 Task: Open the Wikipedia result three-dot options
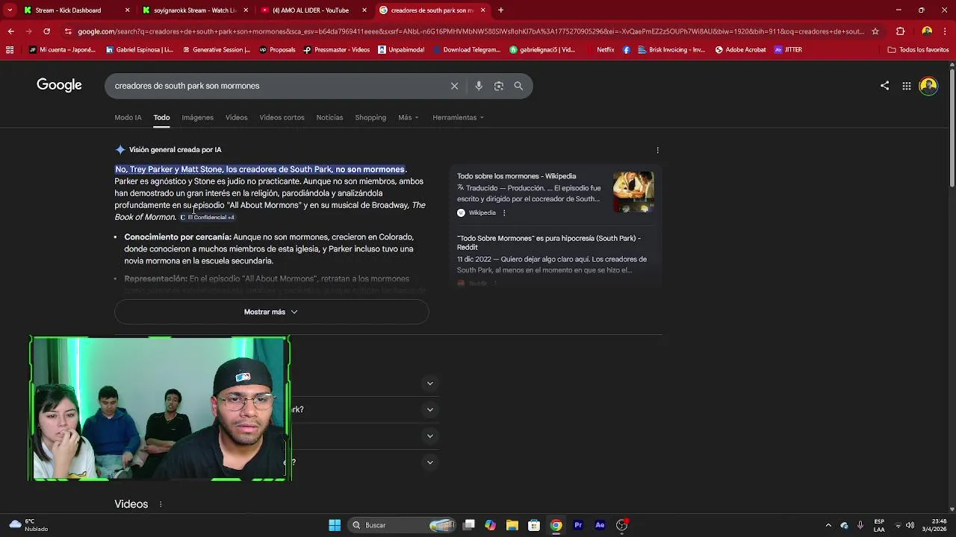pyautogui.click(x=504, y=213)
